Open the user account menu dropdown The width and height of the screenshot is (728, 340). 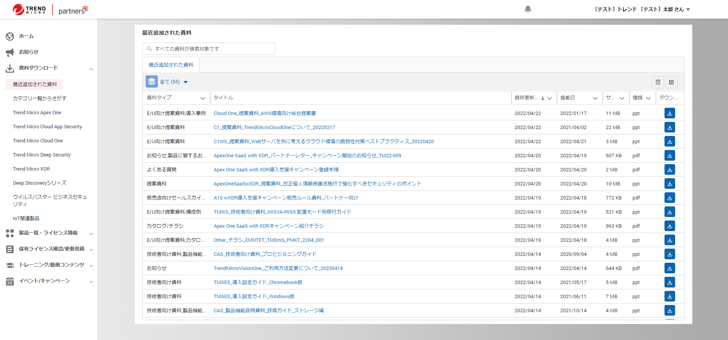pos(688,10)
